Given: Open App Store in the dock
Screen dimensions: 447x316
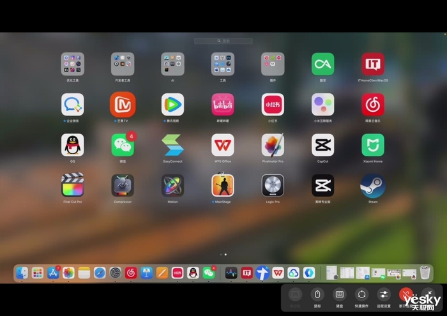Looking at the screenshot, I should (53, 273).
